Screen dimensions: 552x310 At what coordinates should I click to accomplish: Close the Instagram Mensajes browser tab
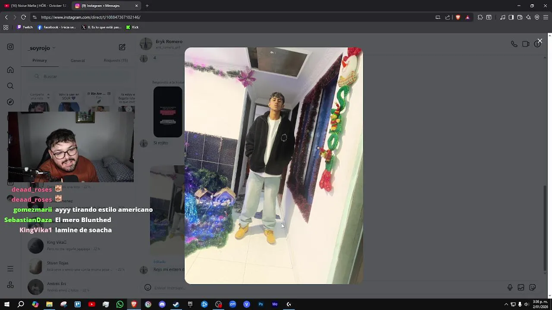pyautogui.click(x=137, y=6)
